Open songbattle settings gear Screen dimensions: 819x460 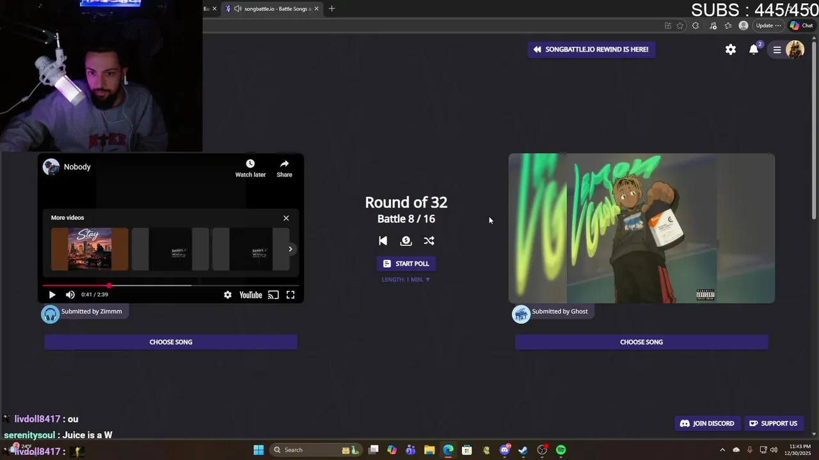[x=731, y=49]
